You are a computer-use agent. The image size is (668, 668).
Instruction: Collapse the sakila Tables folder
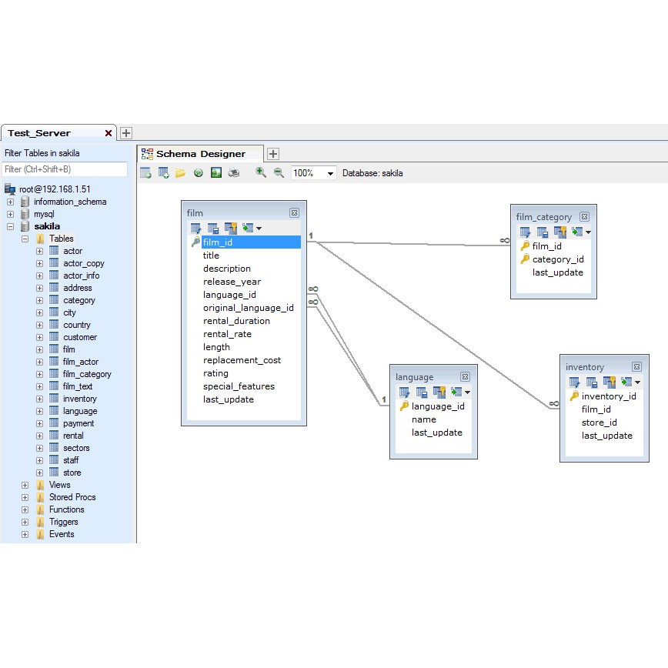pos(25,239)
